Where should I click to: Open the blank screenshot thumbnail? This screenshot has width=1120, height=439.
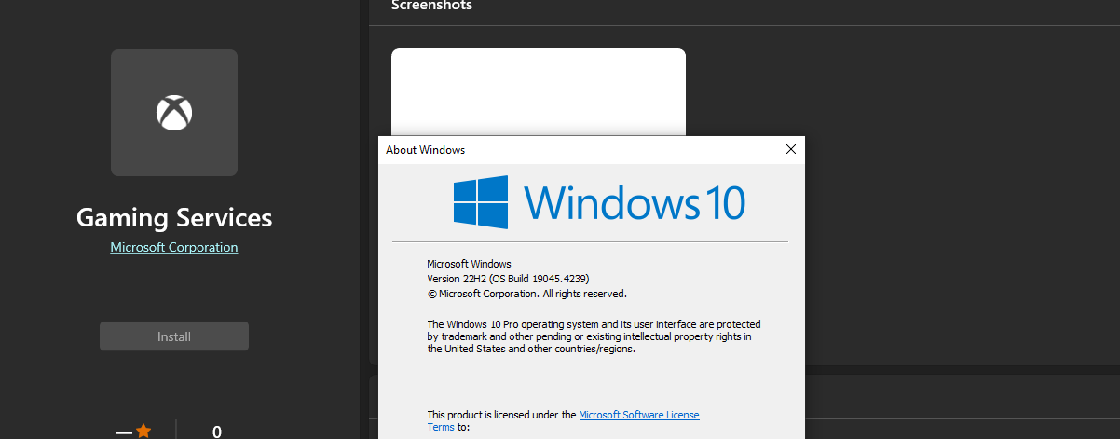(x=539, y=92)
